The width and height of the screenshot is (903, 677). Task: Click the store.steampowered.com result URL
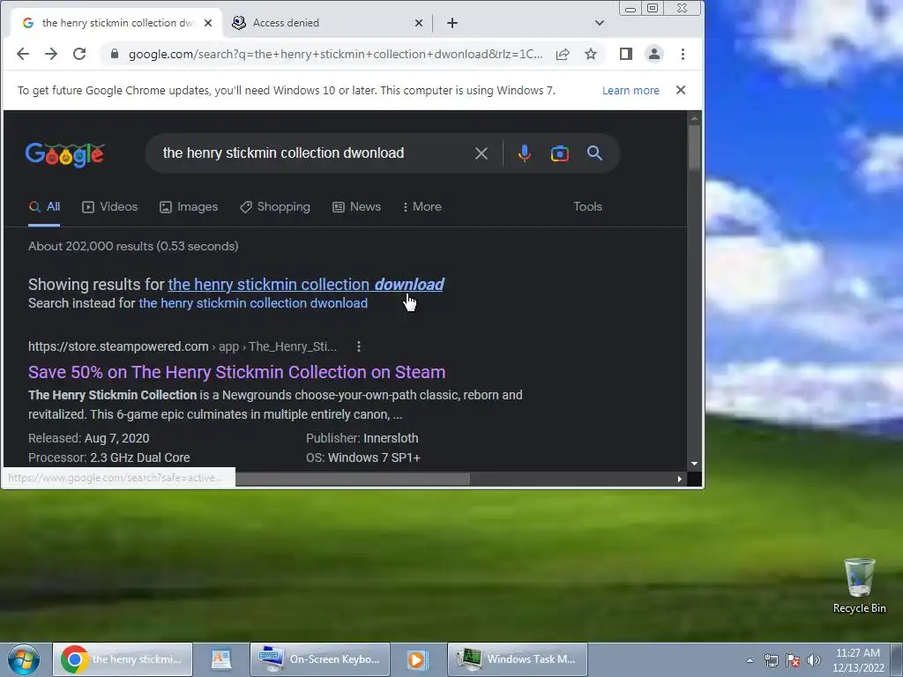pyautogui.click(x=182, y=346)
